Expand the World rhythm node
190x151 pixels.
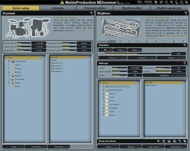click(x=104, y=115)
